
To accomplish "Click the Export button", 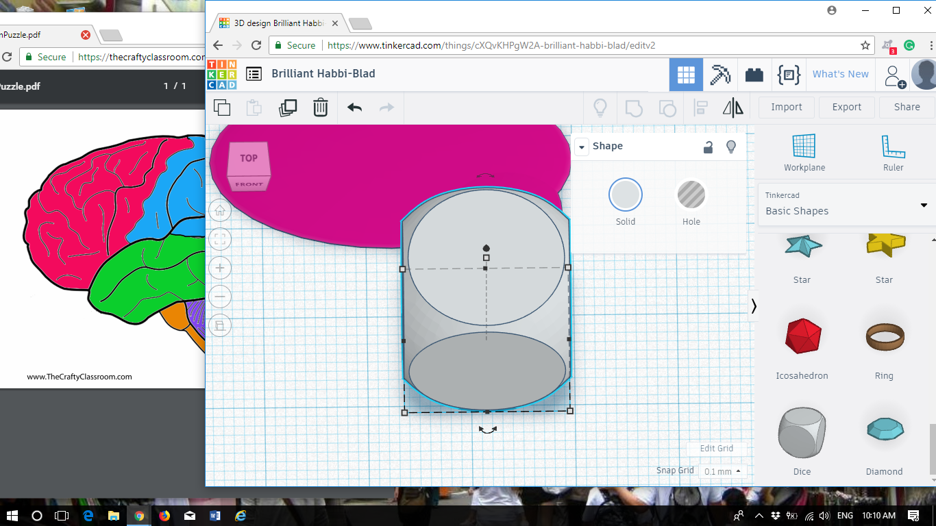I will (x=847, y=107).
